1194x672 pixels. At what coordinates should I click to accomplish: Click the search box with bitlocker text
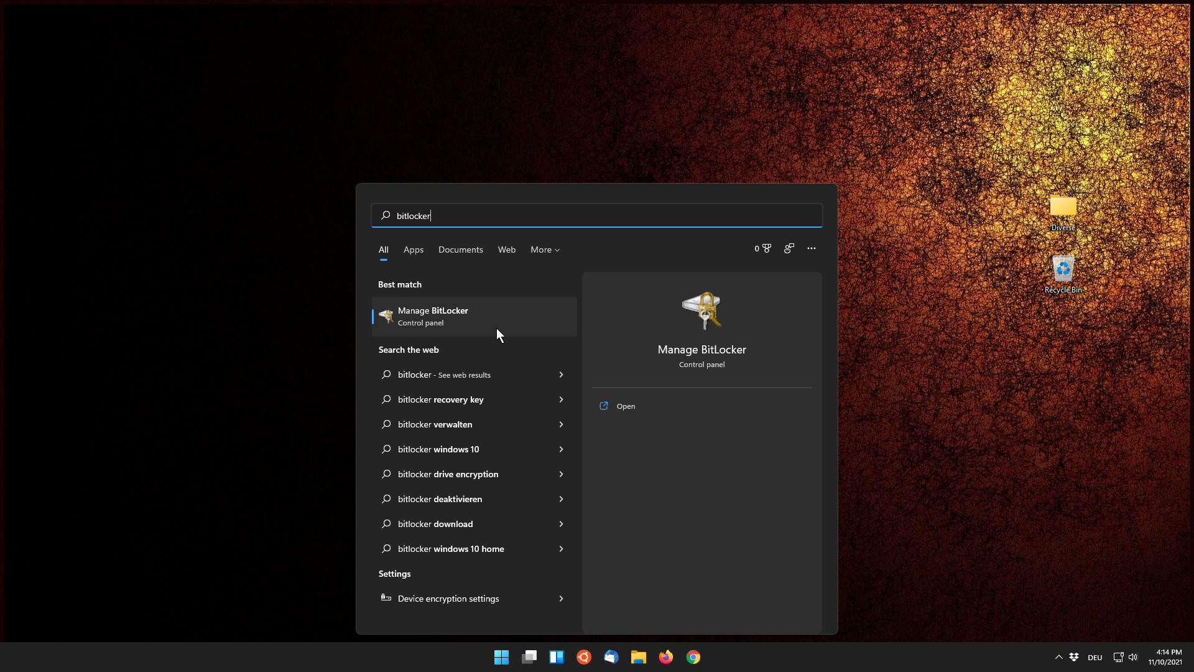[597, 216]
